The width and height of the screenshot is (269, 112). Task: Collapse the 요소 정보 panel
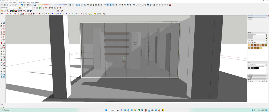257,17
